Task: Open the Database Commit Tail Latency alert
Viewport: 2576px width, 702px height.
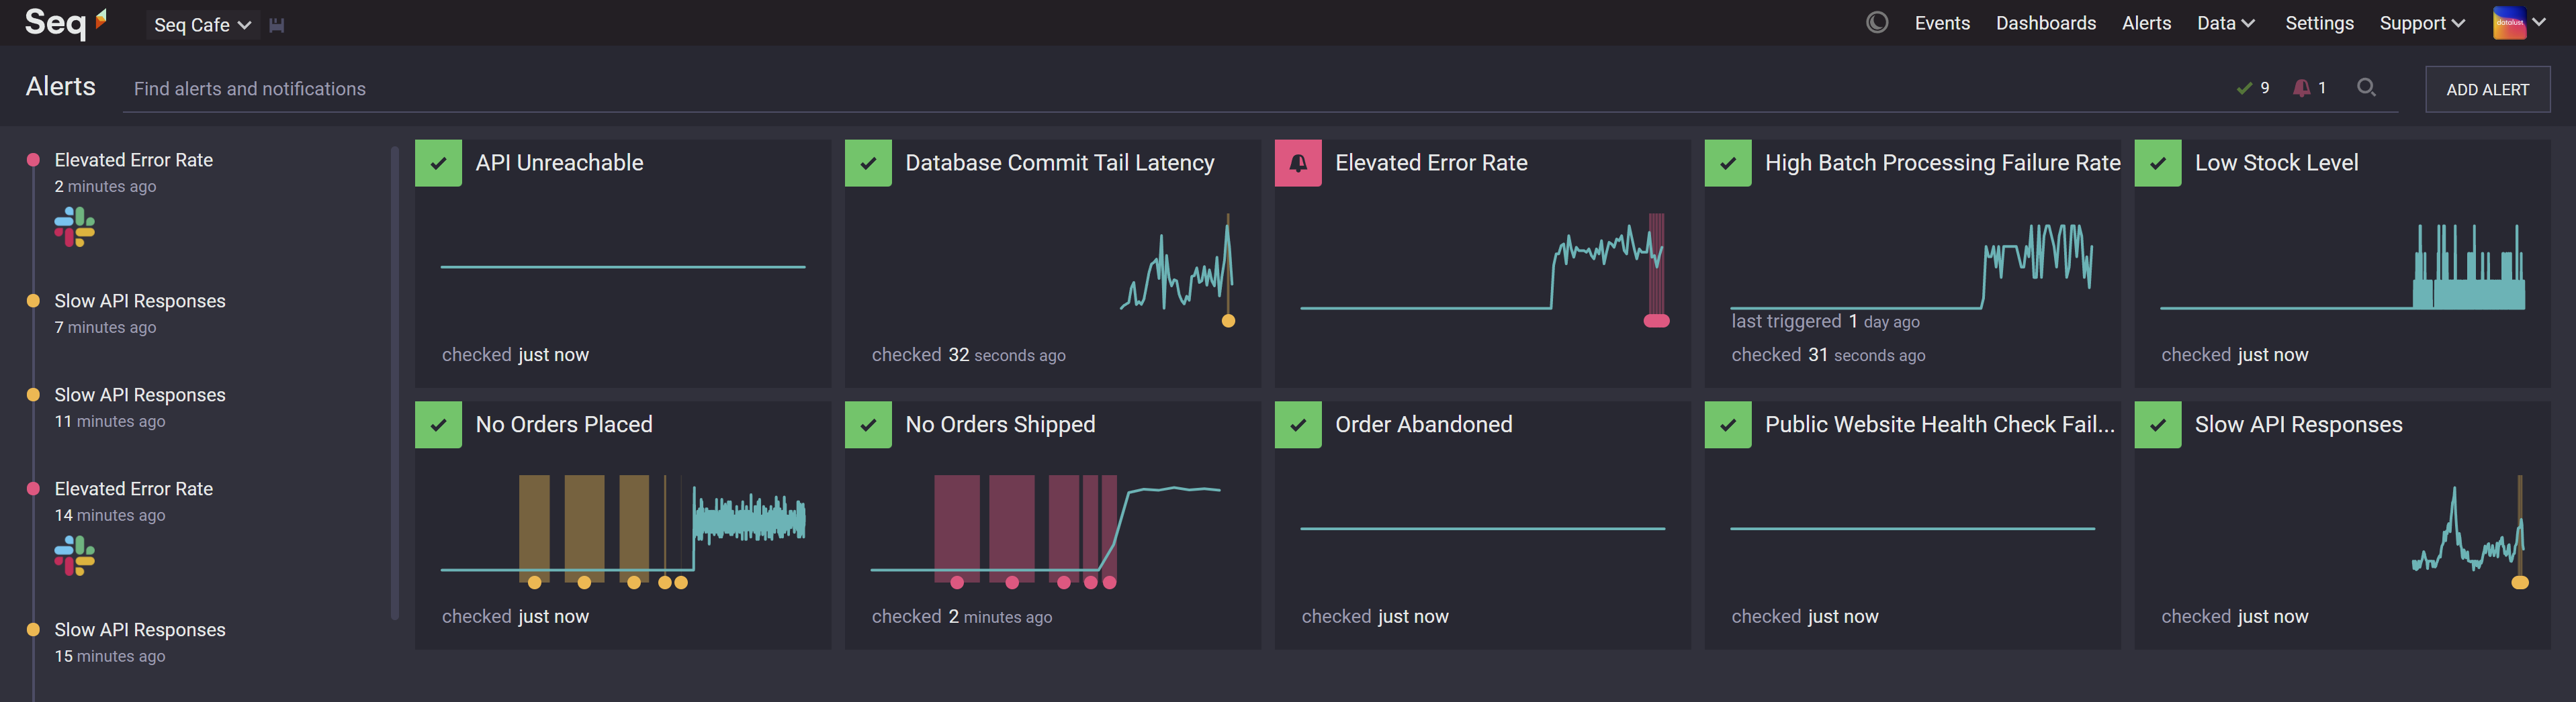Action: click(1059, 163)
